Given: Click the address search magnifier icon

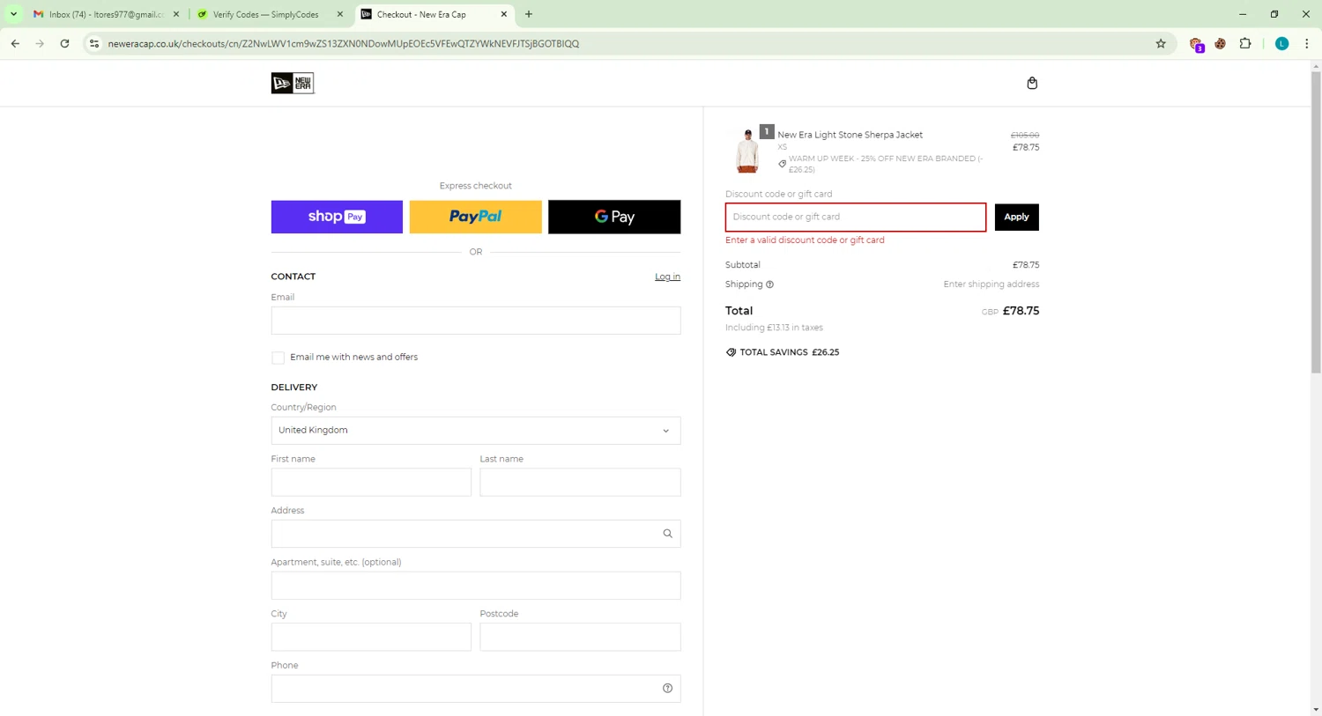Looking at the screenshot, I should [x=667, y=534].
